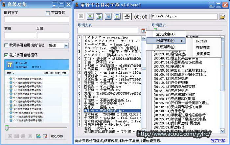Screen dimensions: 230x145
Task: Select 五月天 - 突然好想你.krc in list
Action: 112,111
